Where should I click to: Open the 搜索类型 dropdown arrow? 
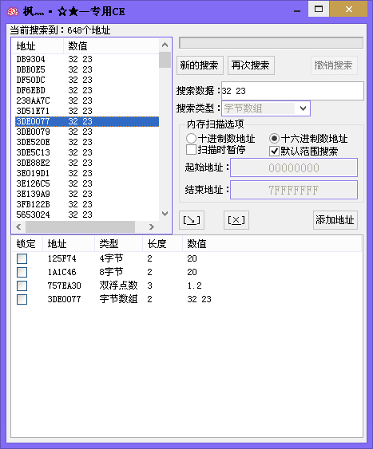pos(303,108)
